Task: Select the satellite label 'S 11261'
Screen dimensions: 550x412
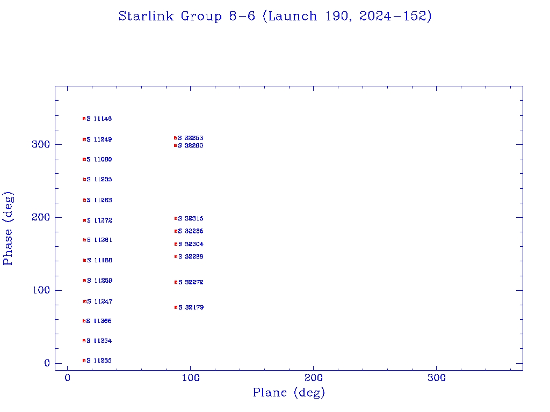Action: (x=99, y=240)
